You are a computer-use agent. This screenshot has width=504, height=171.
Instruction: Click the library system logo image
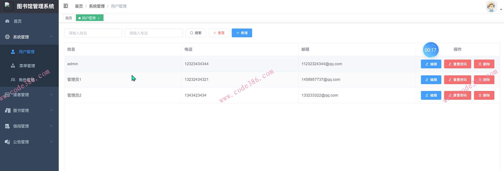point(9,6)
